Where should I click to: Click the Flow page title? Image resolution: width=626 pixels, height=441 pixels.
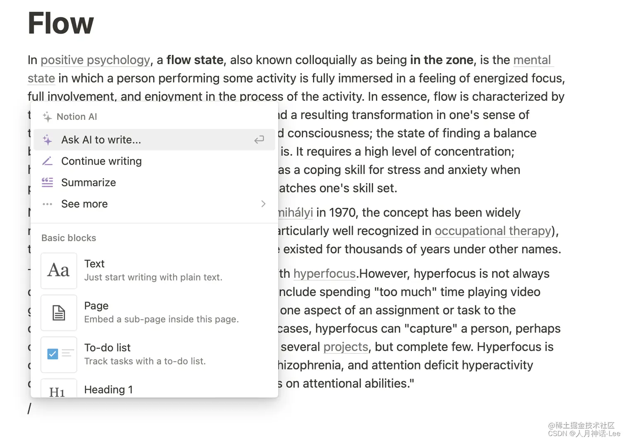[61, 23]
